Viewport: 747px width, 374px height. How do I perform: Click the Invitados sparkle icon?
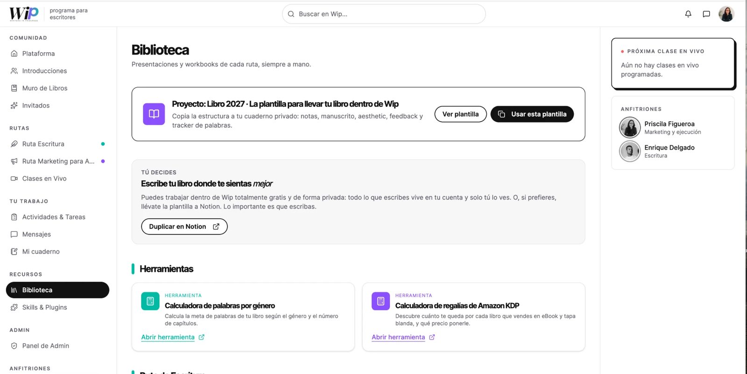[14, 105]
